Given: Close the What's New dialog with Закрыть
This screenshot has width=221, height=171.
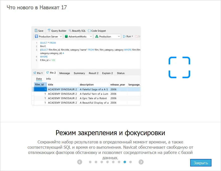Looking at the screenshot, I should click(x=201, y=163).
